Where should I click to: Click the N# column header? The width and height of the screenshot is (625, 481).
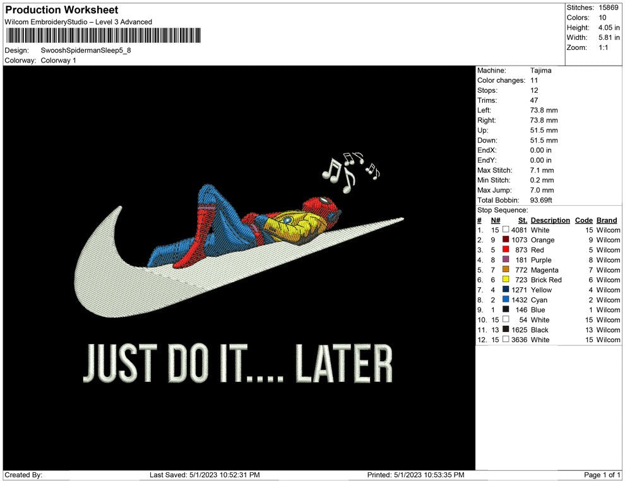click(x=496, y=220)
